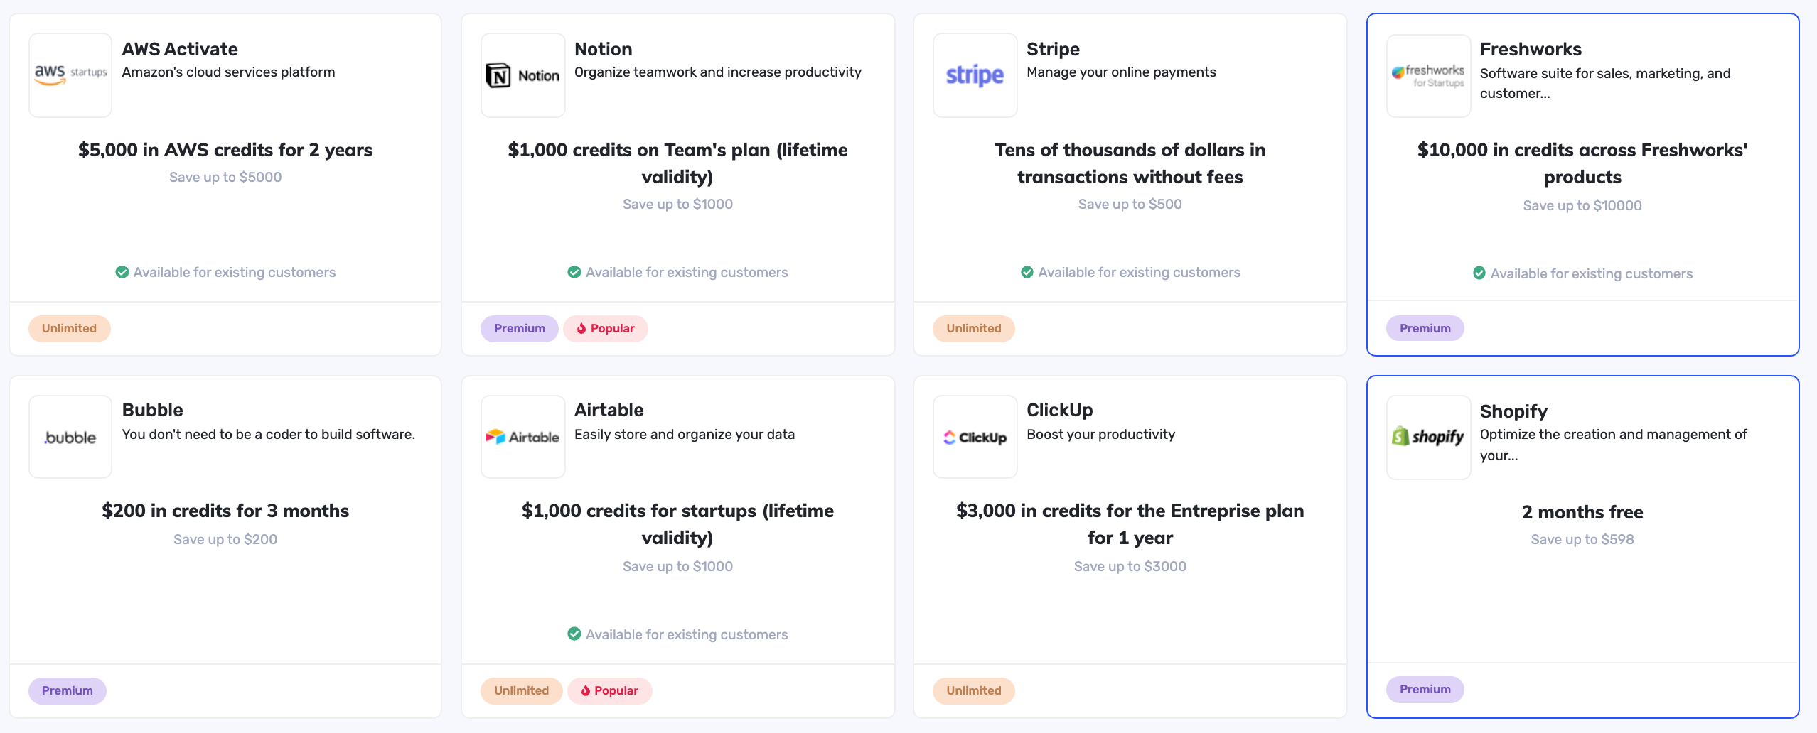Open the AWS Activate title
Viewport: 1817px width, 733px height.
pos(180,49)
